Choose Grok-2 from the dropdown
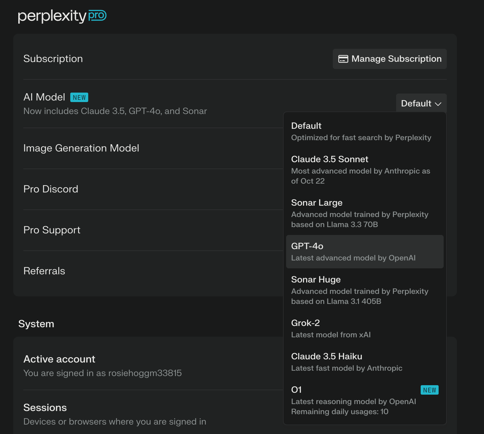The image size is (484, 434). click(365, 328)
